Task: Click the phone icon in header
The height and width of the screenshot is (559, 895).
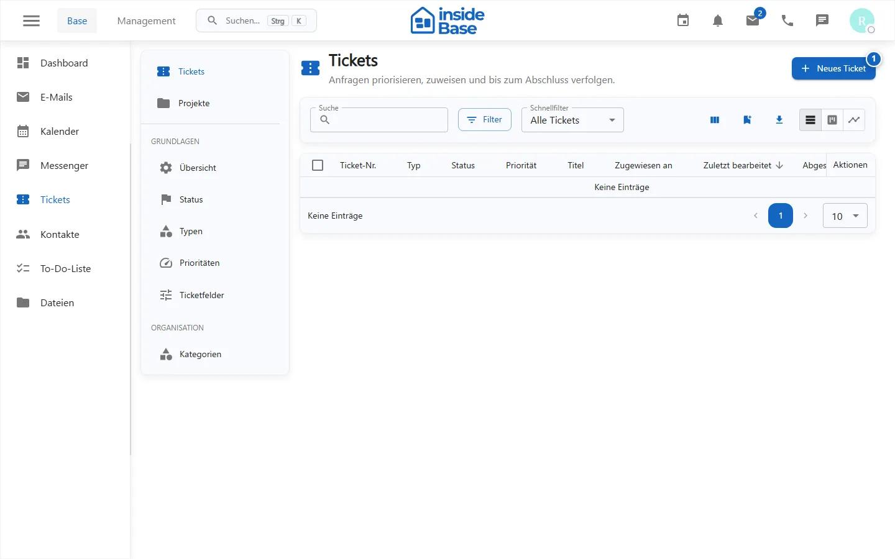Action: [787, 20]
